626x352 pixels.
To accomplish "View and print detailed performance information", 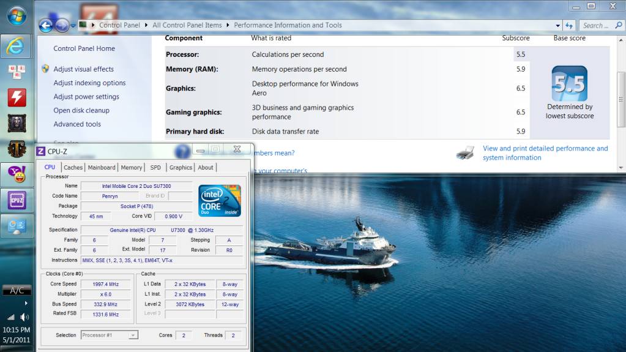I will (x=545, y=153).
